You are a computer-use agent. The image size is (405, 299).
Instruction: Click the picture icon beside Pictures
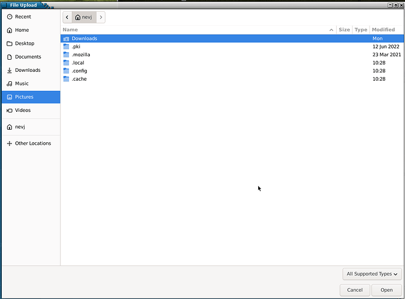(x=10, y=97)
